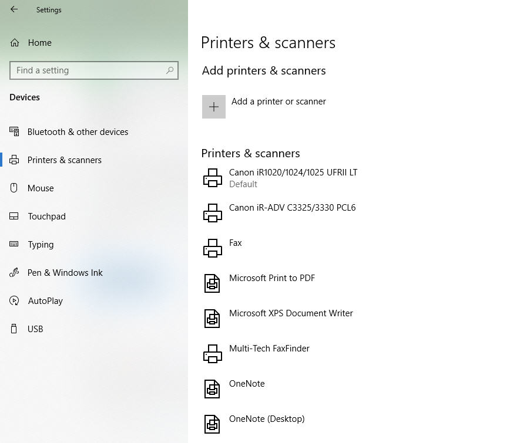Image resolution: width=530 pixels, height=443 pixels.
Task: Click the plus button to add printer
Action: click(214, 107)
